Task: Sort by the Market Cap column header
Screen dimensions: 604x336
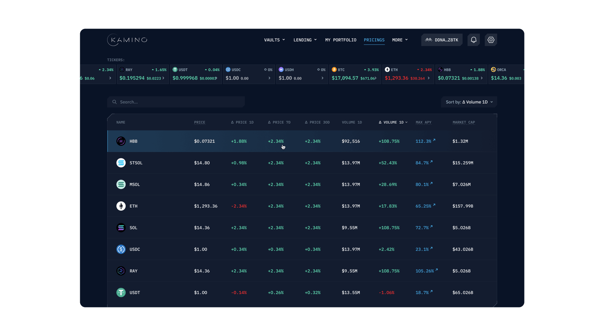Action: (464, 122)
